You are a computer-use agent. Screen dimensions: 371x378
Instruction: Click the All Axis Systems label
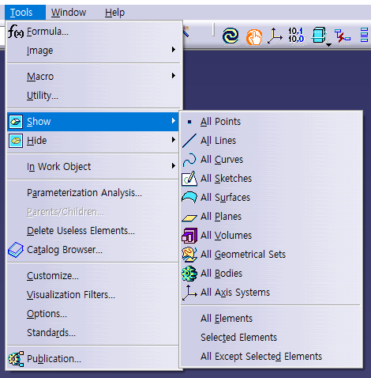[235, 293]
